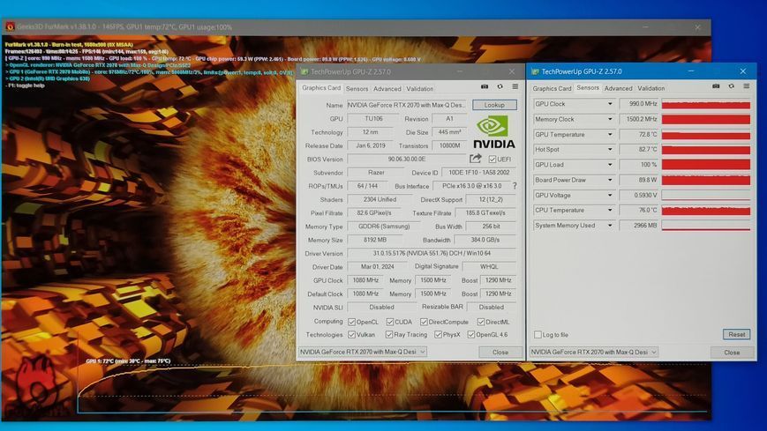The width and height of the screenshot is (767, 431).
Task: Click the Reset button in Sensors window
Action: 737,335
